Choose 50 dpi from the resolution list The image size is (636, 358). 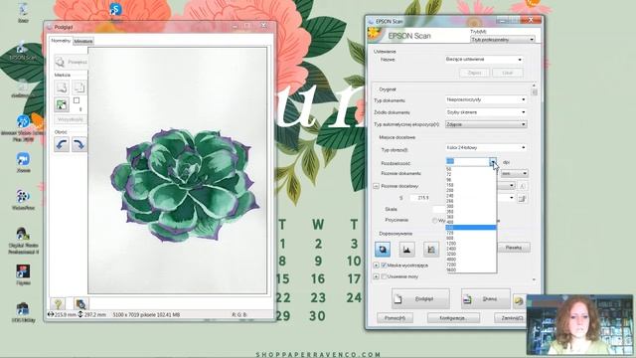coord(471,169)
